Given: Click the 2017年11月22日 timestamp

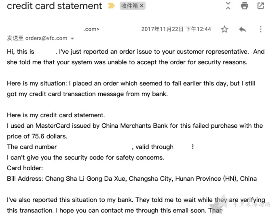Looking at the screenshot, I should coord(176,29).
